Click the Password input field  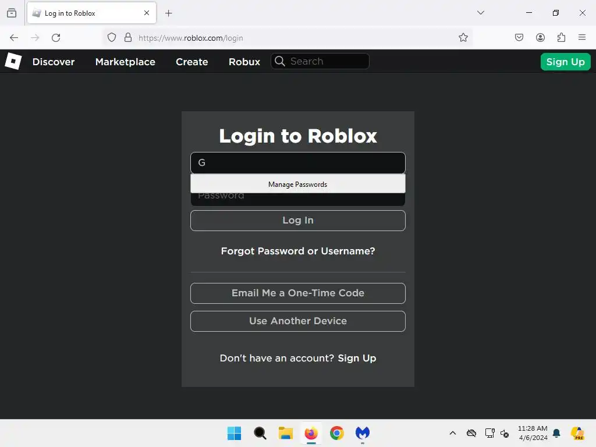(297, 199)
